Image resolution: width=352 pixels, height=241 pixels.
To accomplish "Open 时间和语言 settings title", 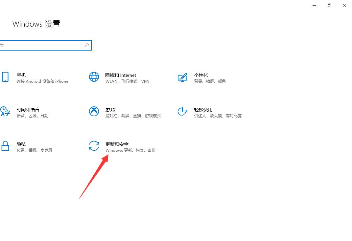I will click(28, 110).
